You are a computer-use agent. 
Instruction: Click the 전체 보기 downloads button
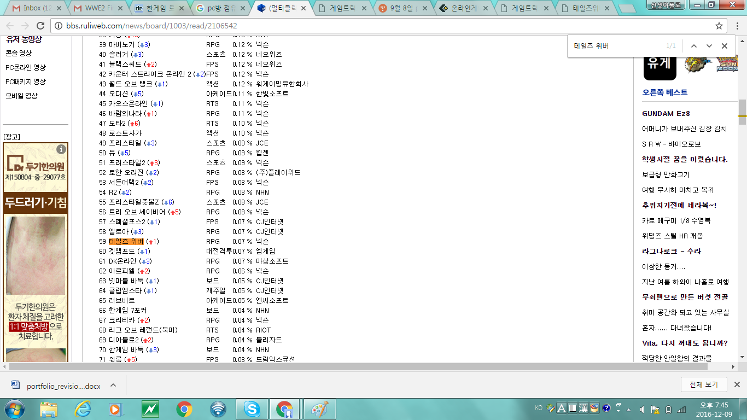click(703, 384)
